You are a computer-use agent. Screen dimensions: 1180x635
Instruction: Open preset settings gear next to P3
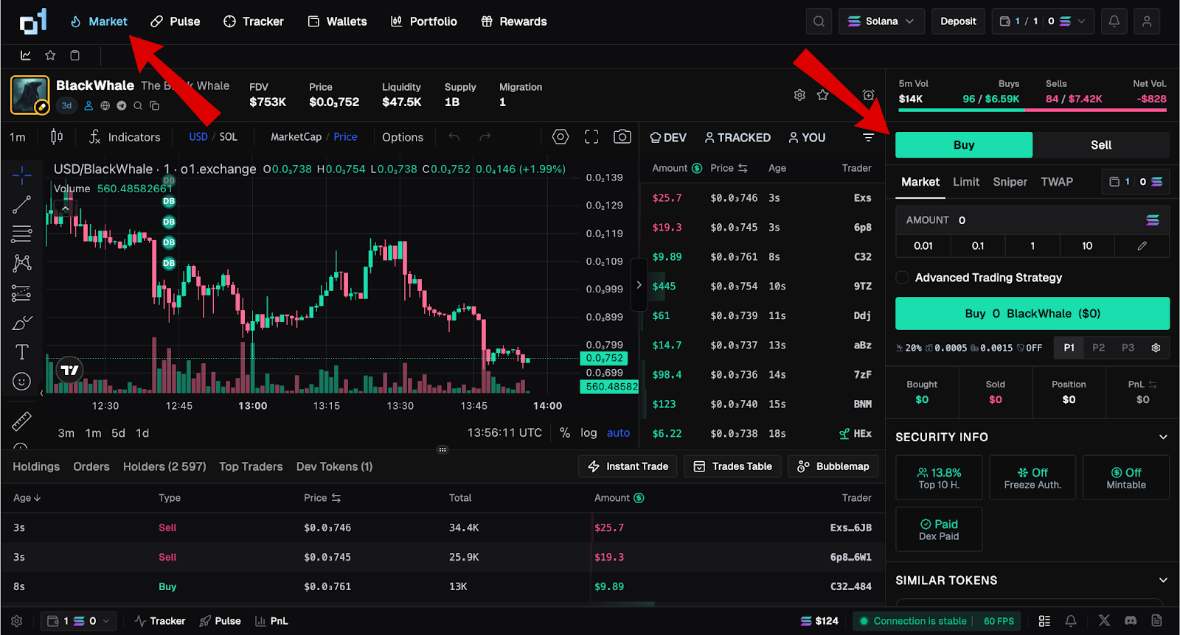pos(1156,348)
